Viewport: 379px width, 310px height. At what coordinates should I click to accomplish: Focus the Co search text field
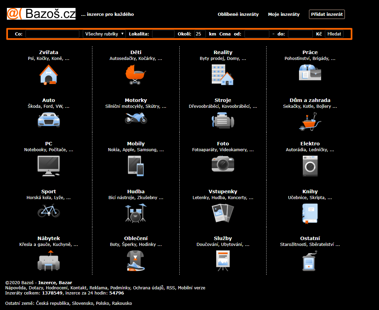click(52, 34)
